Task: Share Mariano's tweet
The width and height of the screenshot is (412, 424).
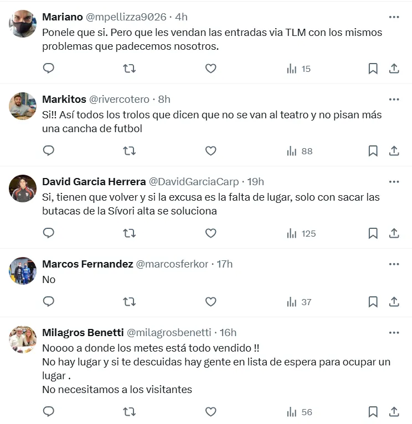Action: tap(394, 69)
